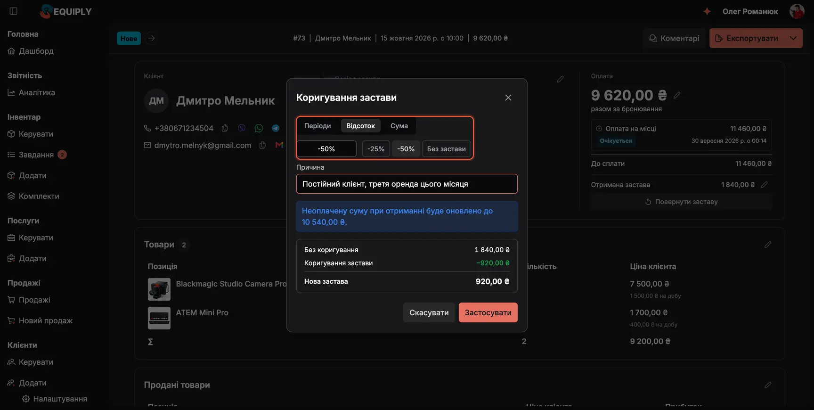The image size is (814, 410).
Task: Open Новий продаж in the sidebar
Action: click(x=40, y=320)
